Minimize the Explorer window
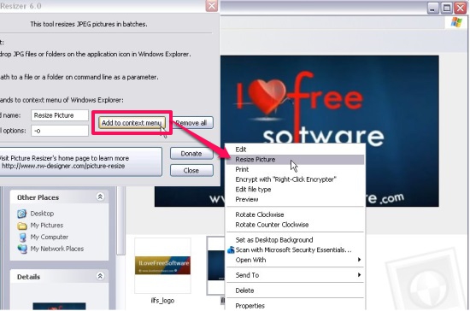Image resolution: width=470 pixels, height=311 pixels. [x=432, y=8]
